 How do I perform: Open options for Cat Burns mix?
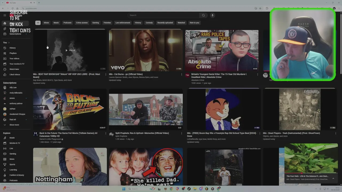[x=182, y=74]
